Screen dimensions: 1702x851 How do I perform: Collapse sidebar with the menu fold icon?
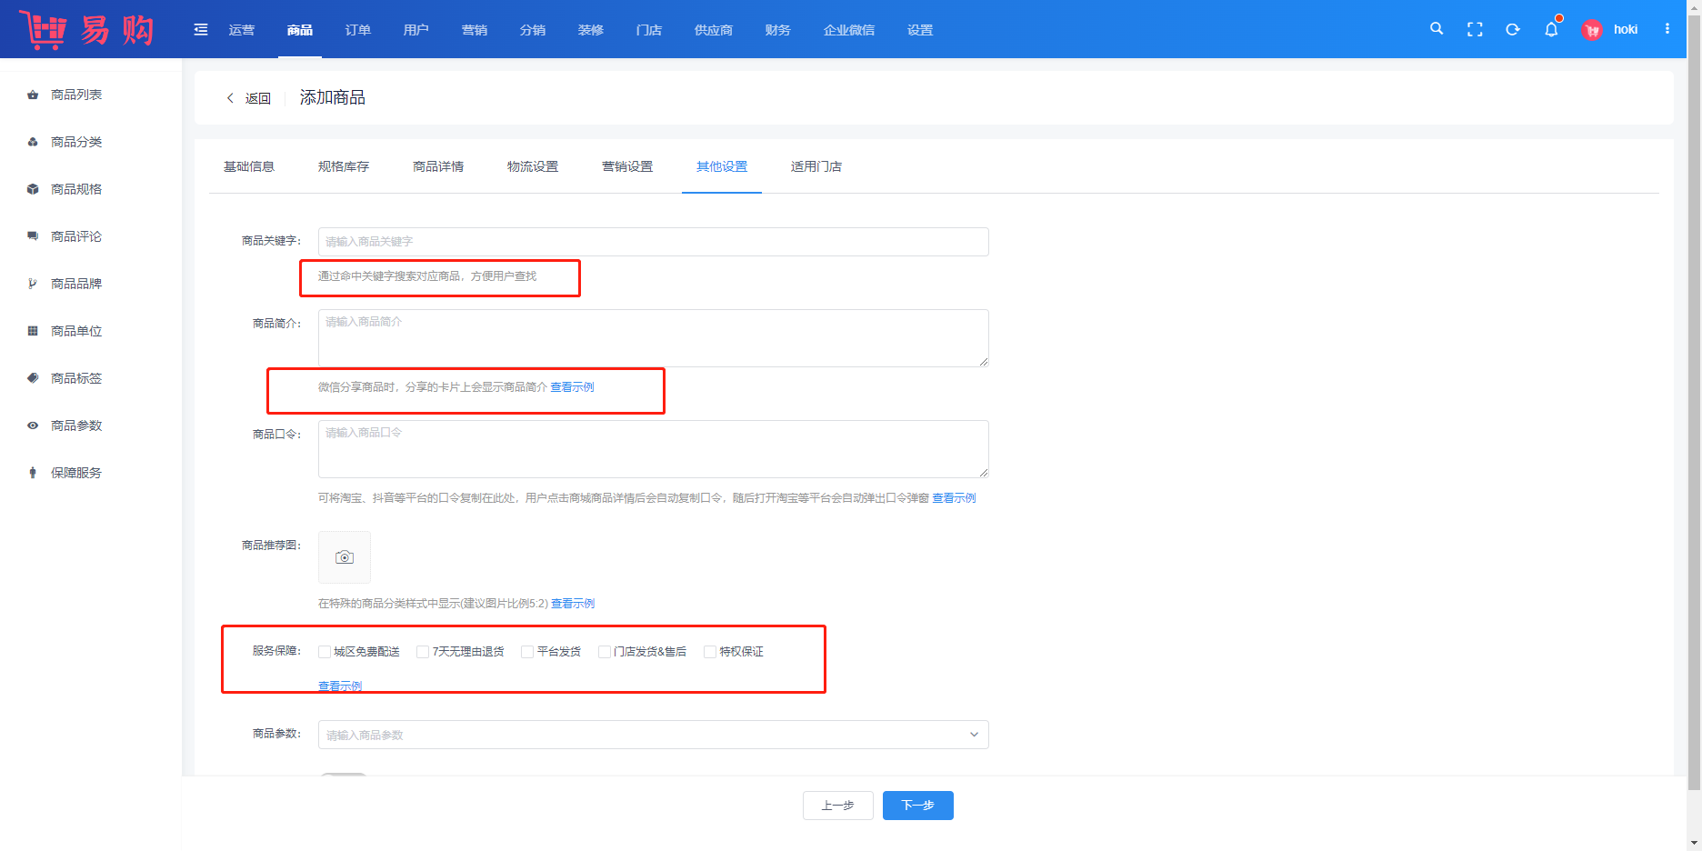click(201, 30)
